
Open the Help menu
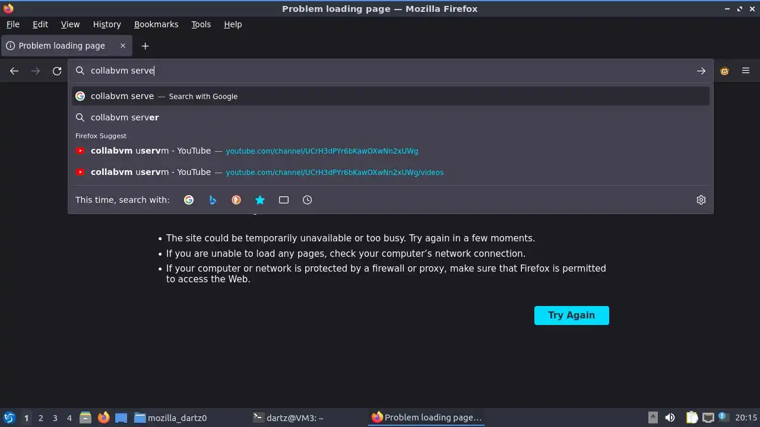point(233,24)
